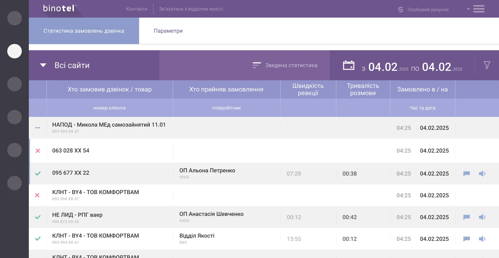
Task: Open the Контакти link
Action: [x=137, y=9]
